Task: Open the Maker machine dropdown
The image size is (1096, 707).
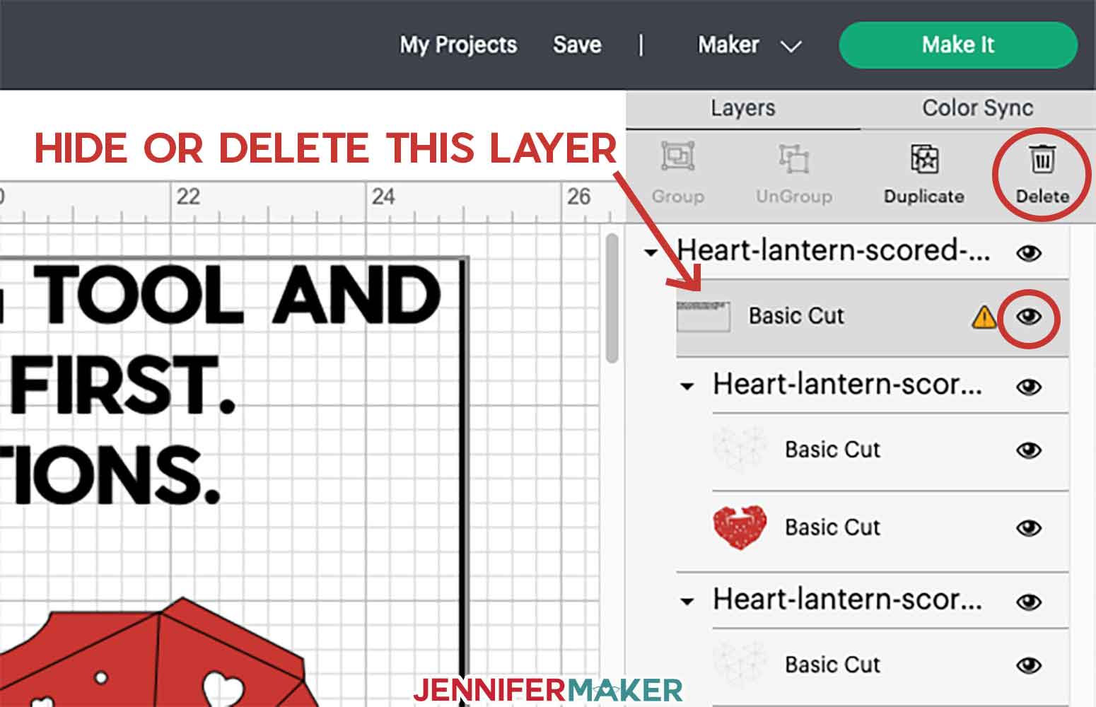Action: (x=750, y=45)
